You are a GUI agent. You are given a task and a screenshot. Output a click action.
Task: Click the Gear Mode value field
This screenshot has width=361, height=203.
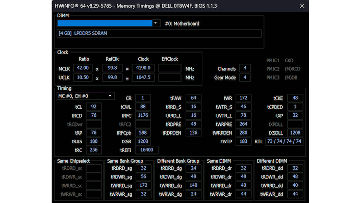245,78
